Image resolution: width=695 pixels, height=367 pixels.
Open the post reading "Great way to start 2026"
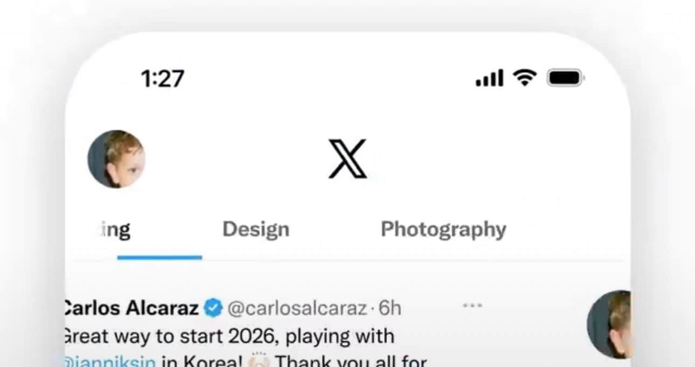coord(229,336)
